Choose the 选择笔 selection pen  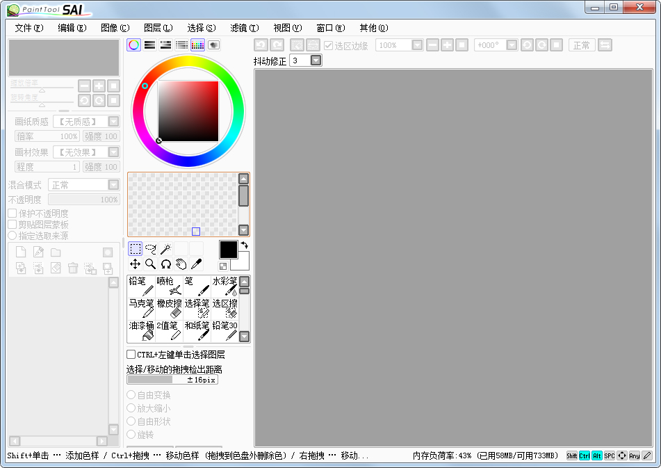pyautogui.click(x=197, y=309)
